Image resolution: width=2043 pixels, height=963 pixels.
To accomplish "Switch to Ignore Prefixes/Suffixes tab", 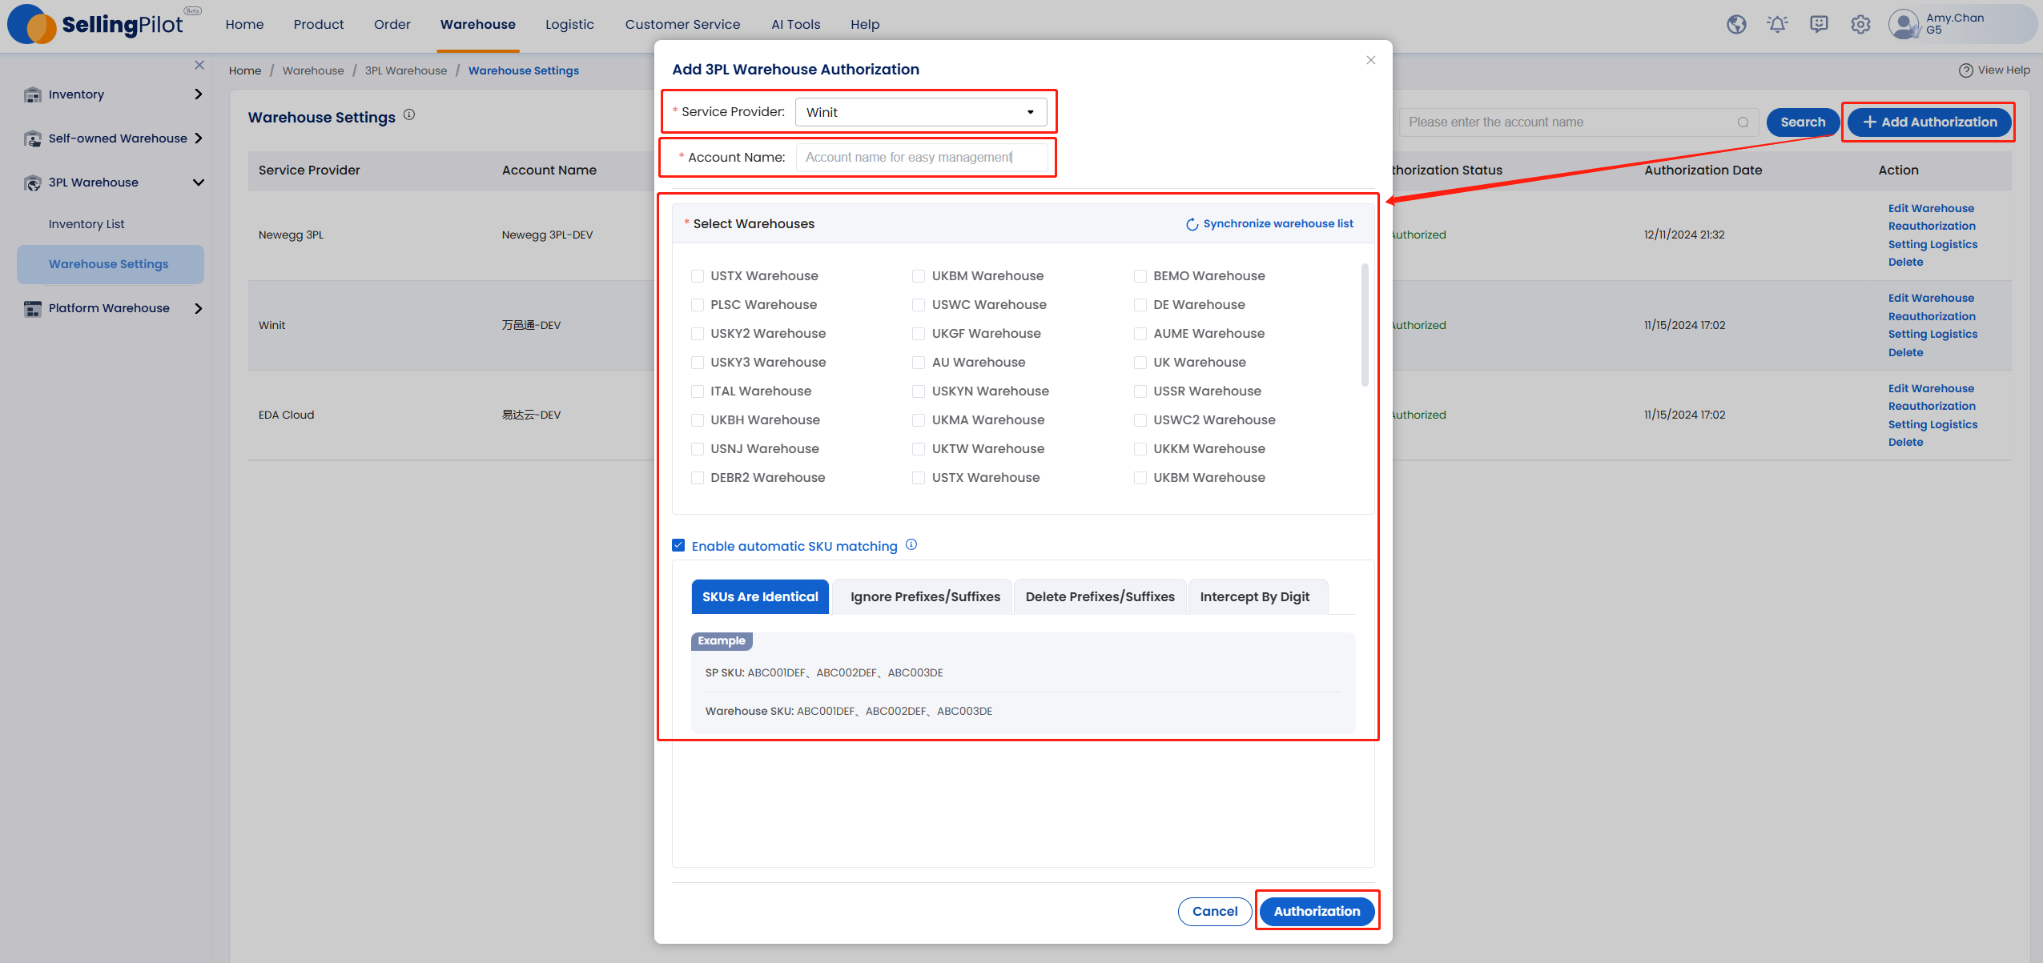I will [924, 596].
